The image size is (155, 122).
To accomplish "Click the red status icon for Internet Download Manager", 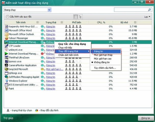I will click(x=42, y=54).
